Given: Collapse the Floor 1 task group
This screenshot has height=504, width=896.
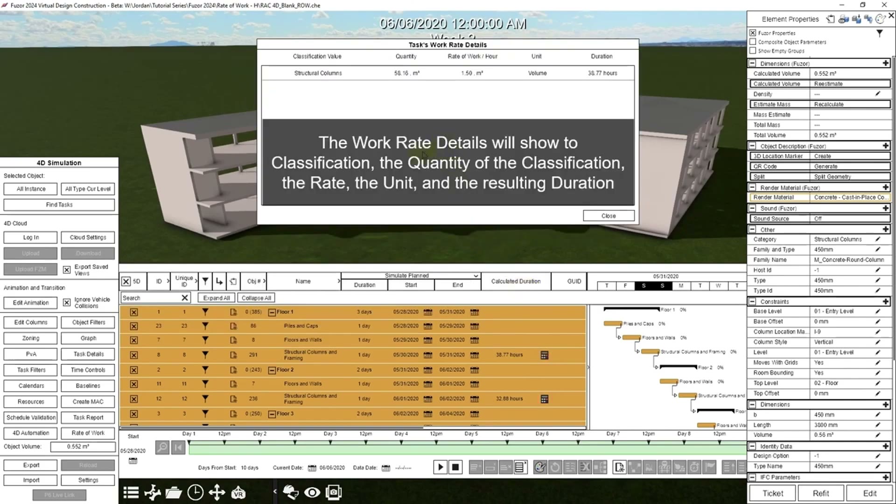Looking at the screenshot, I should pyautogui.click(x=272, y=312).
